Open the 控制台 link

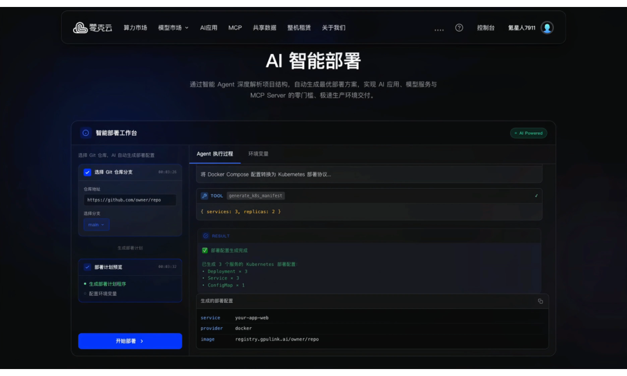point(486,27)
